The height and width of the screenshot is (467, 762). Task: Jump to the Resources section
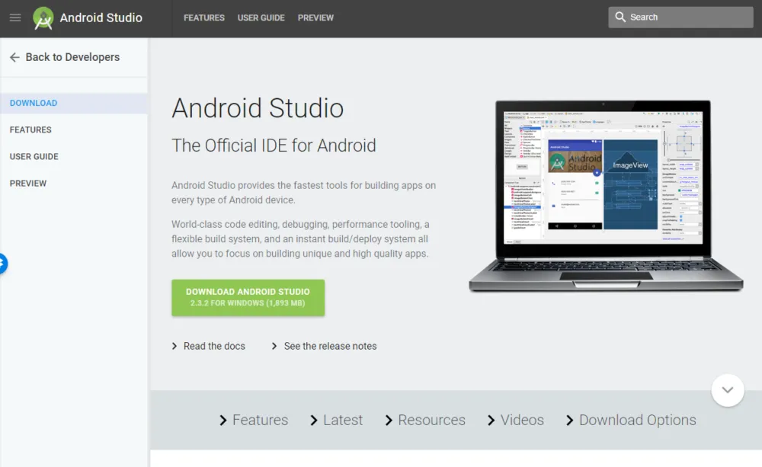(x=431, y=421)
